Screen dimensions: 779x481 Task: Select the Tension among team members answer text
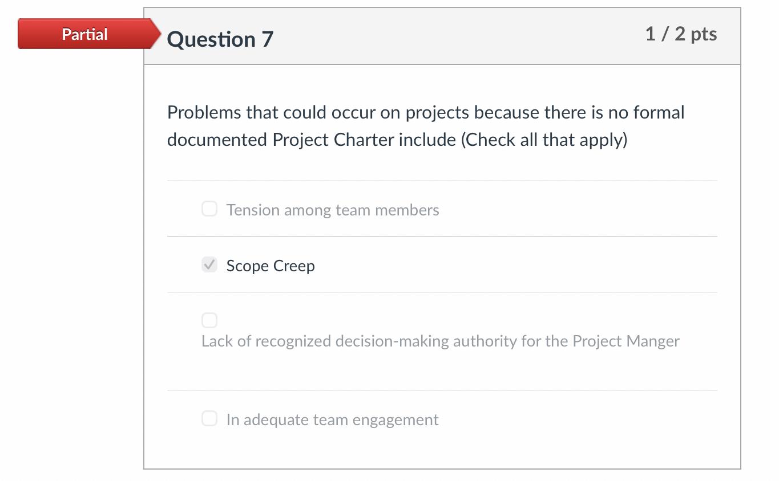pos(332,210)
